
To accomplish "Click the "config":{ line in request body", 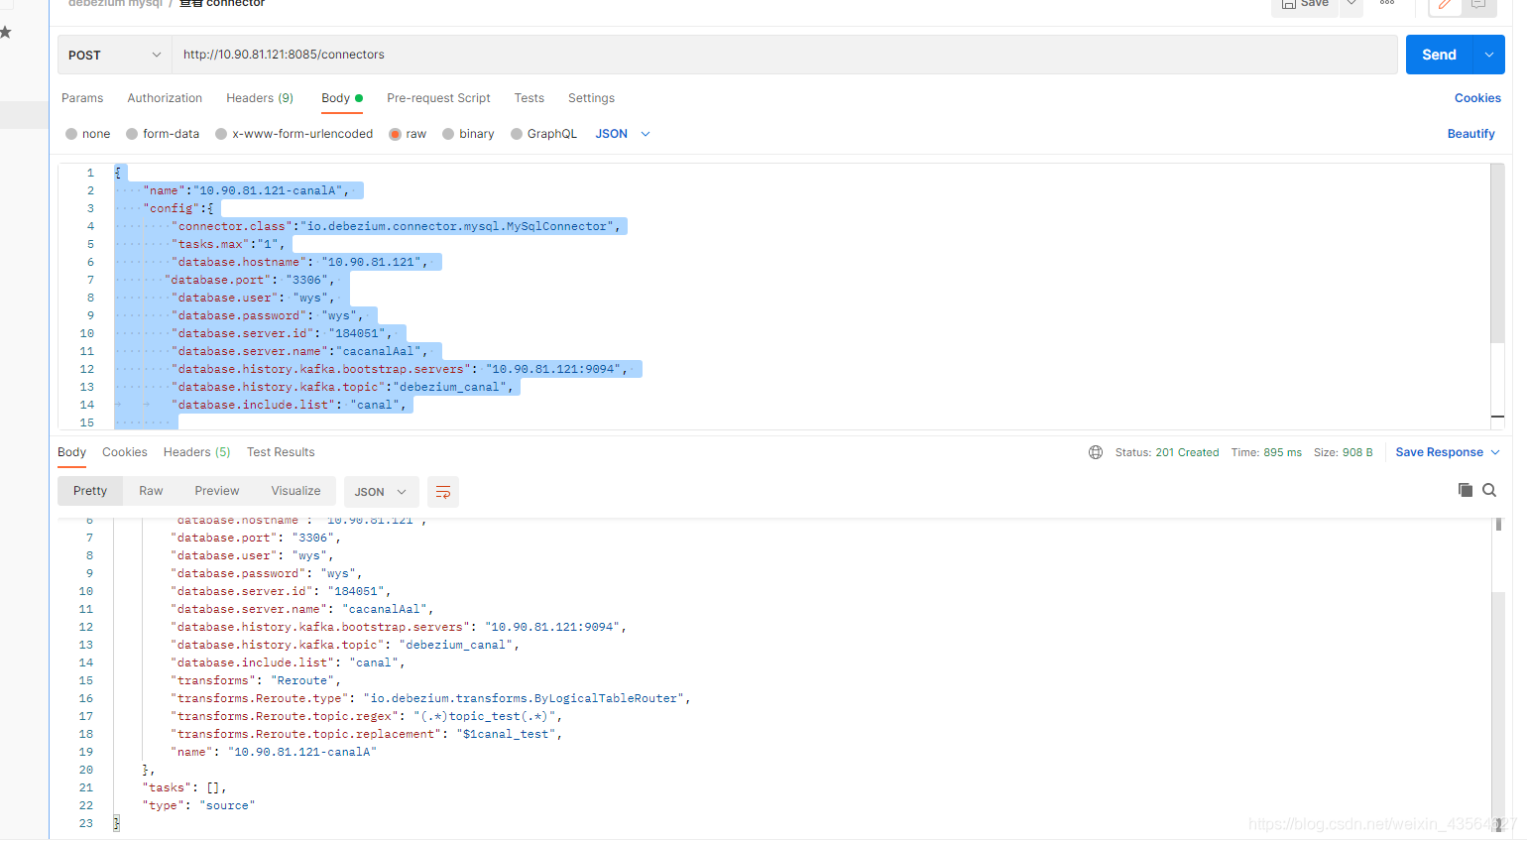I will [x=178, y=208].
